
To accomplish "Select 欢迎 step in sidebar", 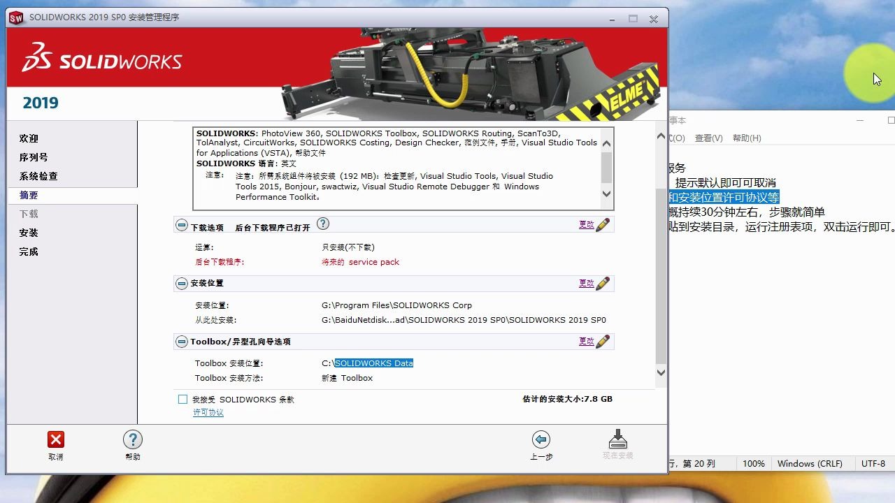I will point(29,138).
